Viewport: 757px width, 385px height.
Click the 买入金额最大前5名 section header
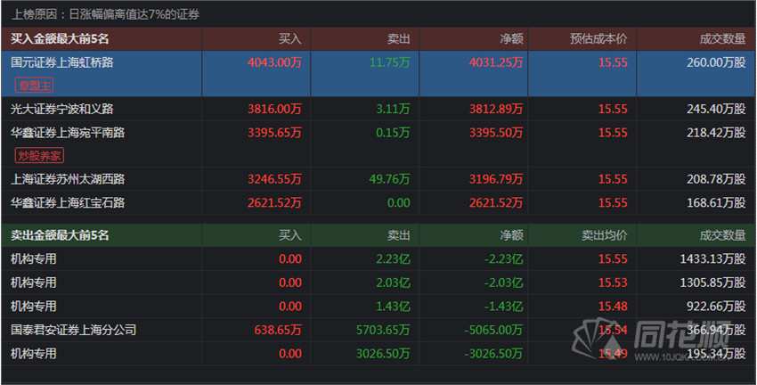coord(59,39)
